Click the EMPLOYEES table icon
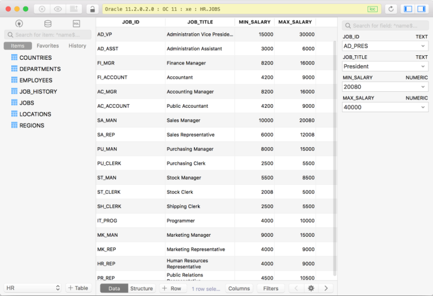433x296 pixels. [14, 80]
